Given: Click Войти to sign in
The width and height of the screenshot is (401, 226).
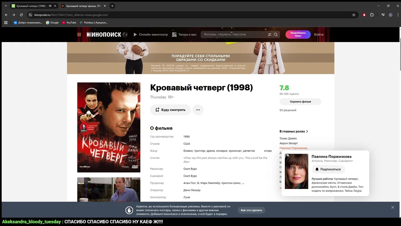Looking at the screenshot, I should coord(319,35).
